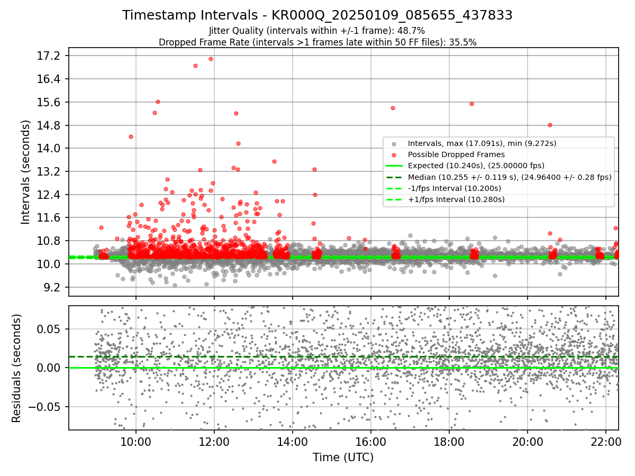Click the '12:00' time-axis tick label
Image resolution: width=635 pixels, height=476 pixels.
[x=214, y=442]
